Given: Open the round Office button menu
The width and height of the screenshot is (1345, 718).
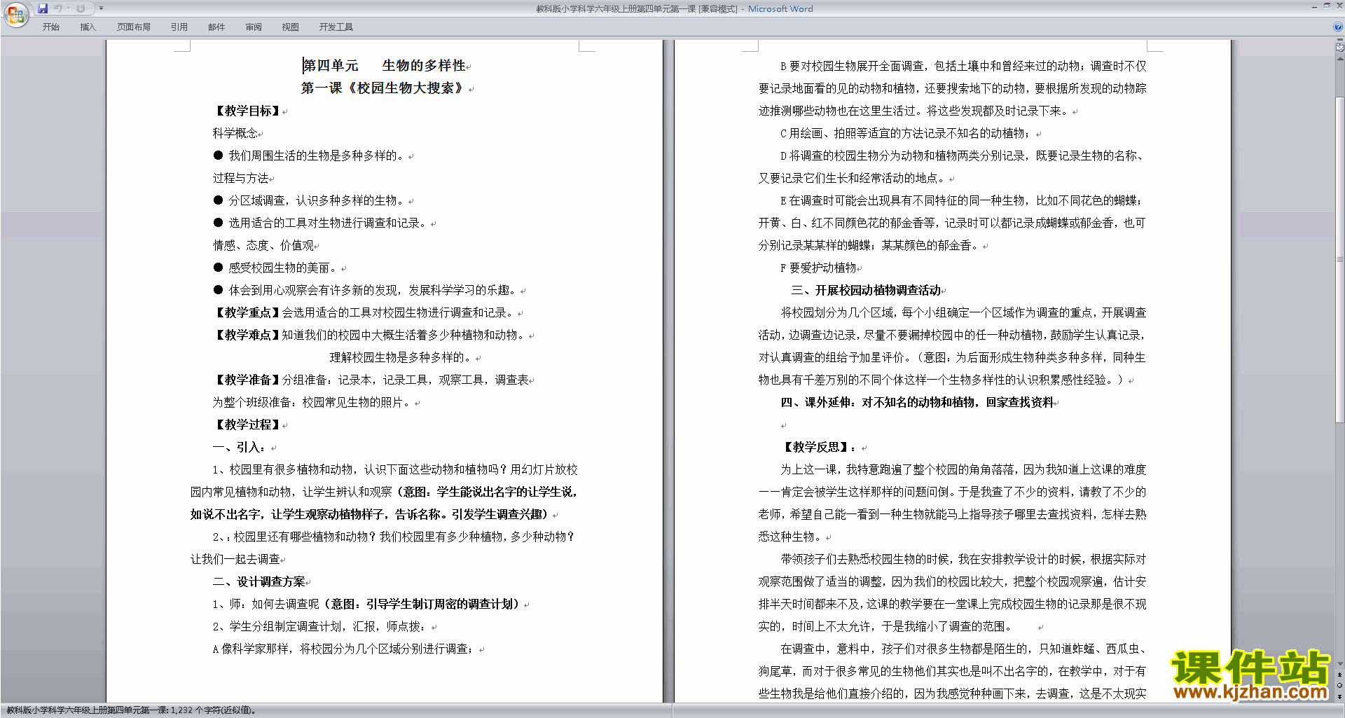Looking at the screenshot, I should 15,15.
